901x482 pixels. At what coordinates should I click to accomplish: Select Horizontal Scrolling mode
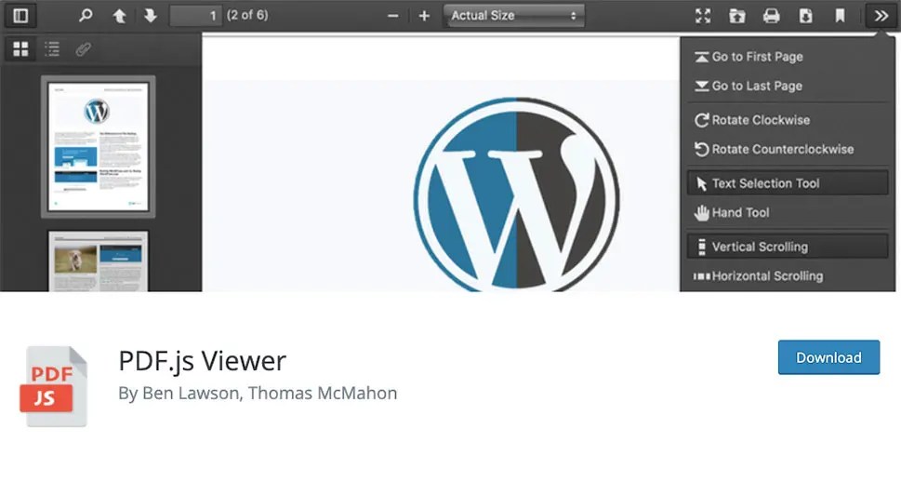pos(788,276)
